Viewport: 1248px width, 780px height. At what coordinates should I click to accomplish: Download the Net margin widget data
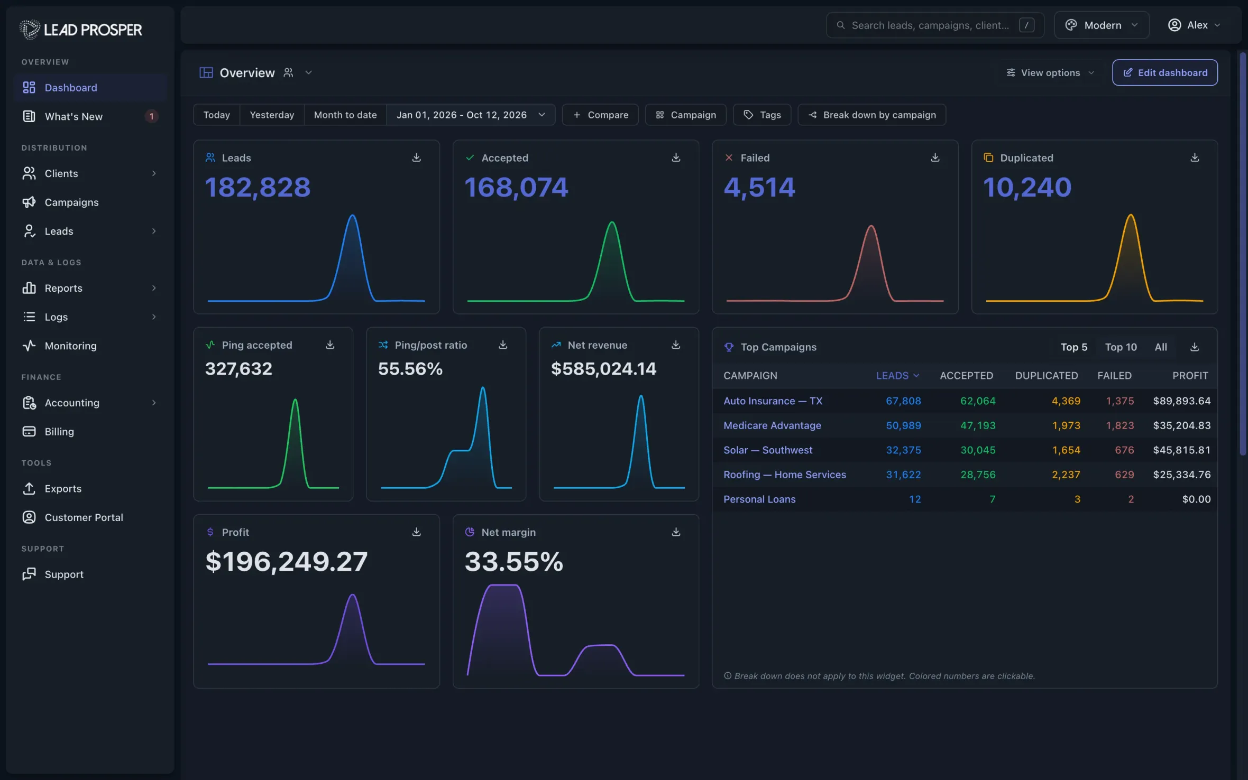click(676, 532)
